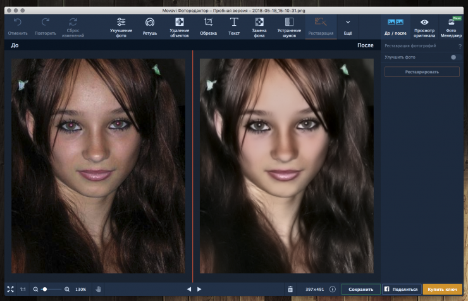
Task: Click the До image preview
Action: [x=98, y=166]
